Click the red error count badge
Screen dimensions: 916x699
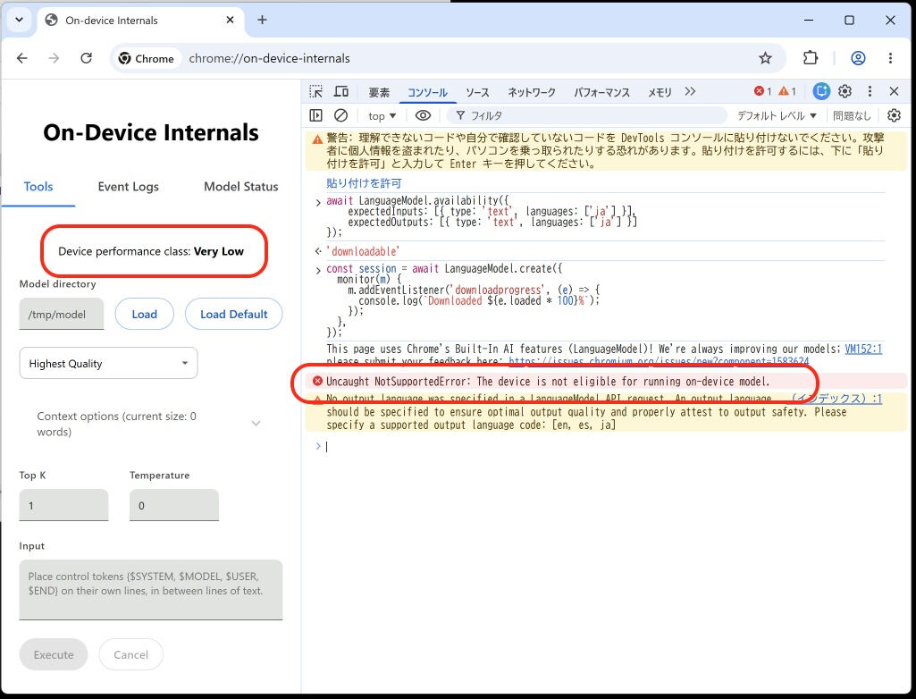tap(763, 91)
